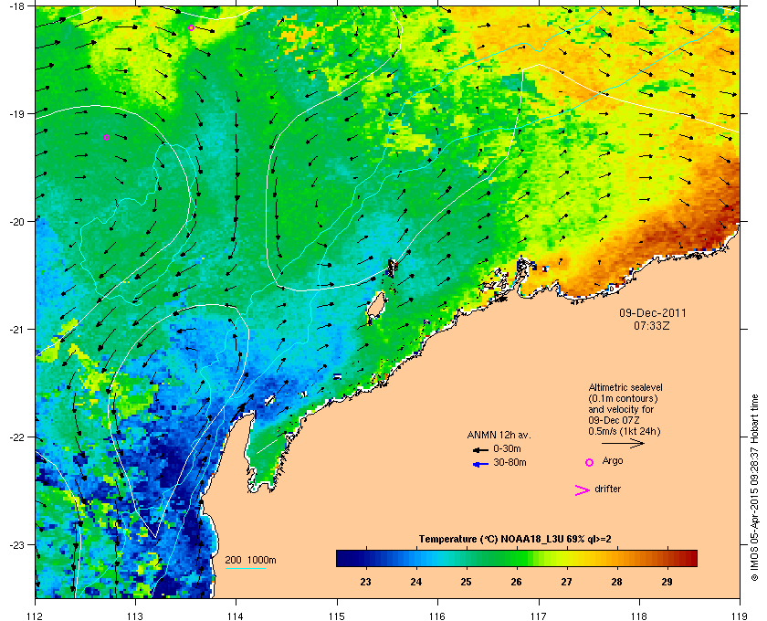Click the 'Altimetric sealevel' legend text
Screen dimensions: 767x621
click(625, 387)
